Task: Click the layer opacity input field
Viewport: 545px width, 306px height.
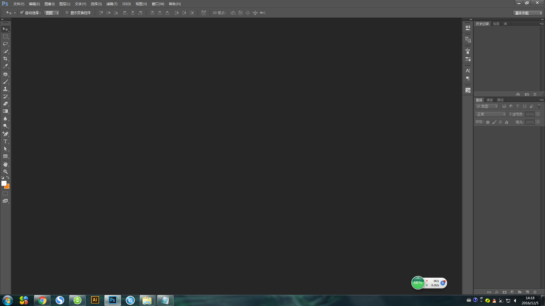Action: [530, 114]
